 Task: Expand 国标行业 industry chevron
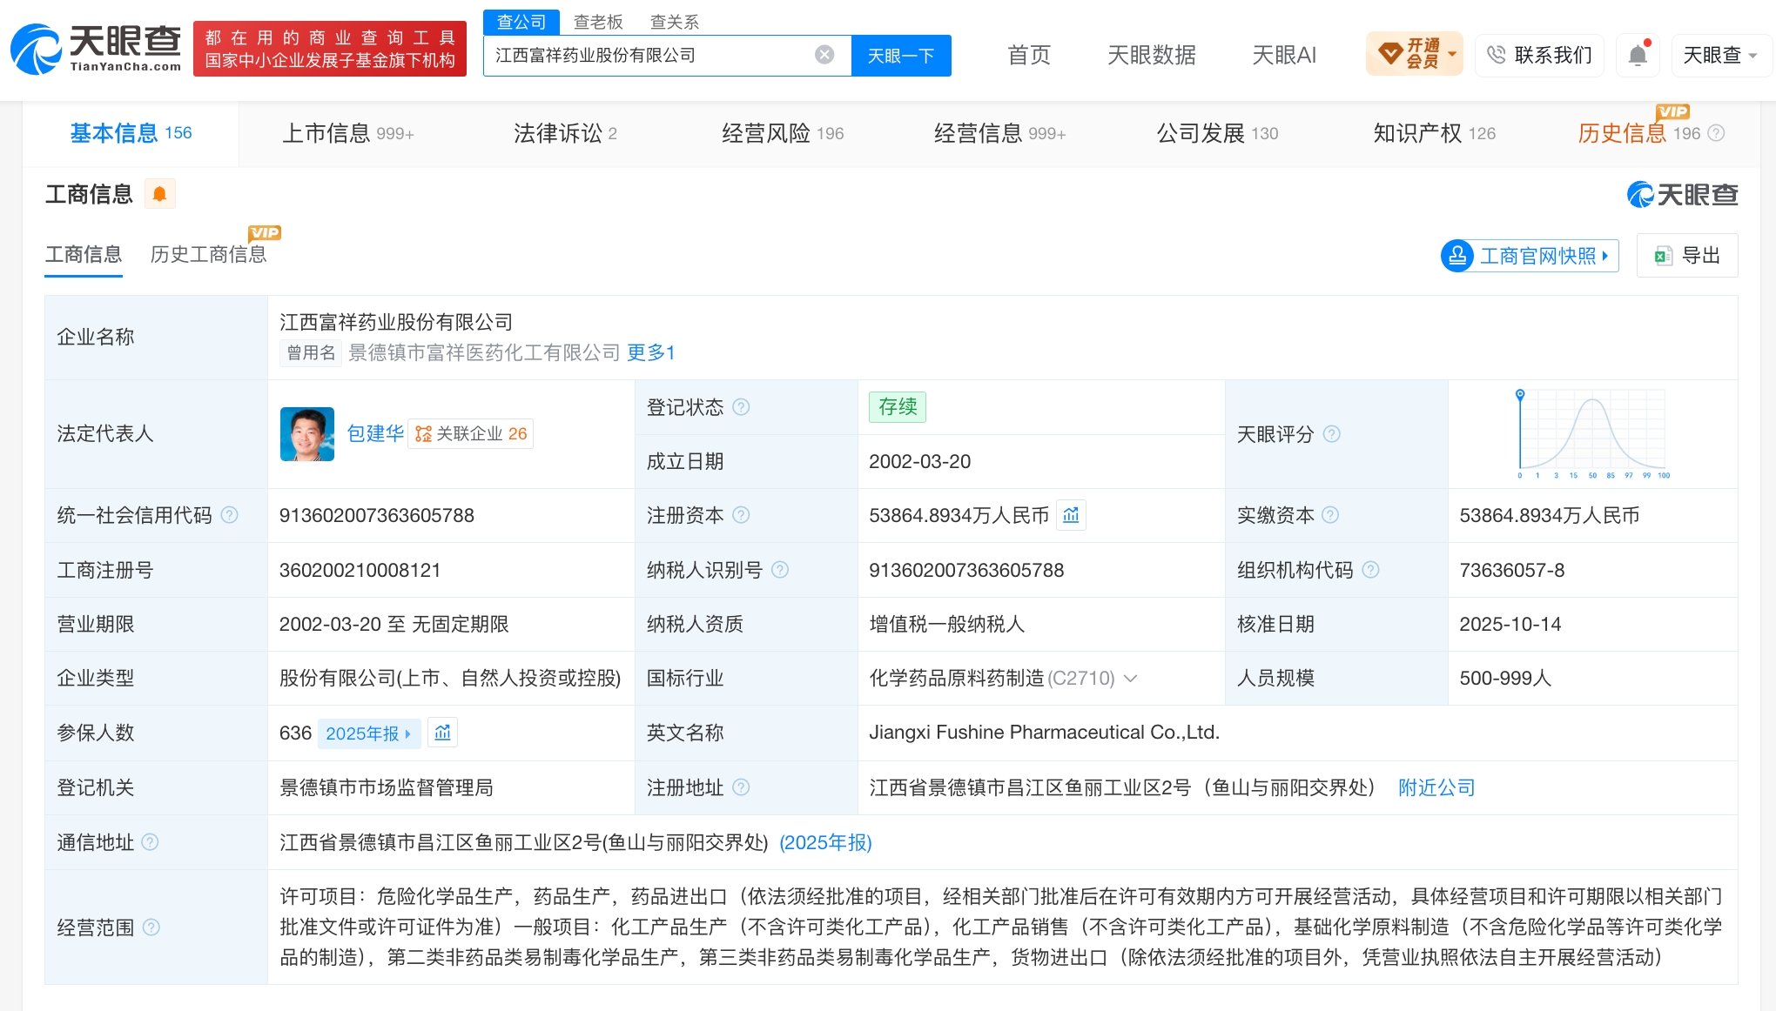coord(1130,679)
